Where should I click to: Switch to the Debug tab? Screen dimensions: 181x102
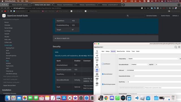tap(107, 51)
